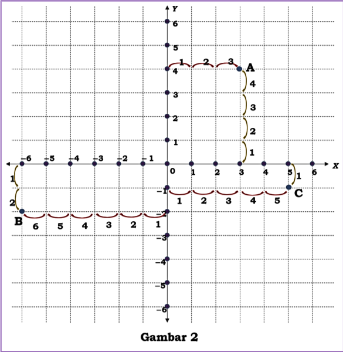The height and width of the screenshot is (352, 343).
Task: Click the dot at -6 on X axis
Action: [22, 164]
